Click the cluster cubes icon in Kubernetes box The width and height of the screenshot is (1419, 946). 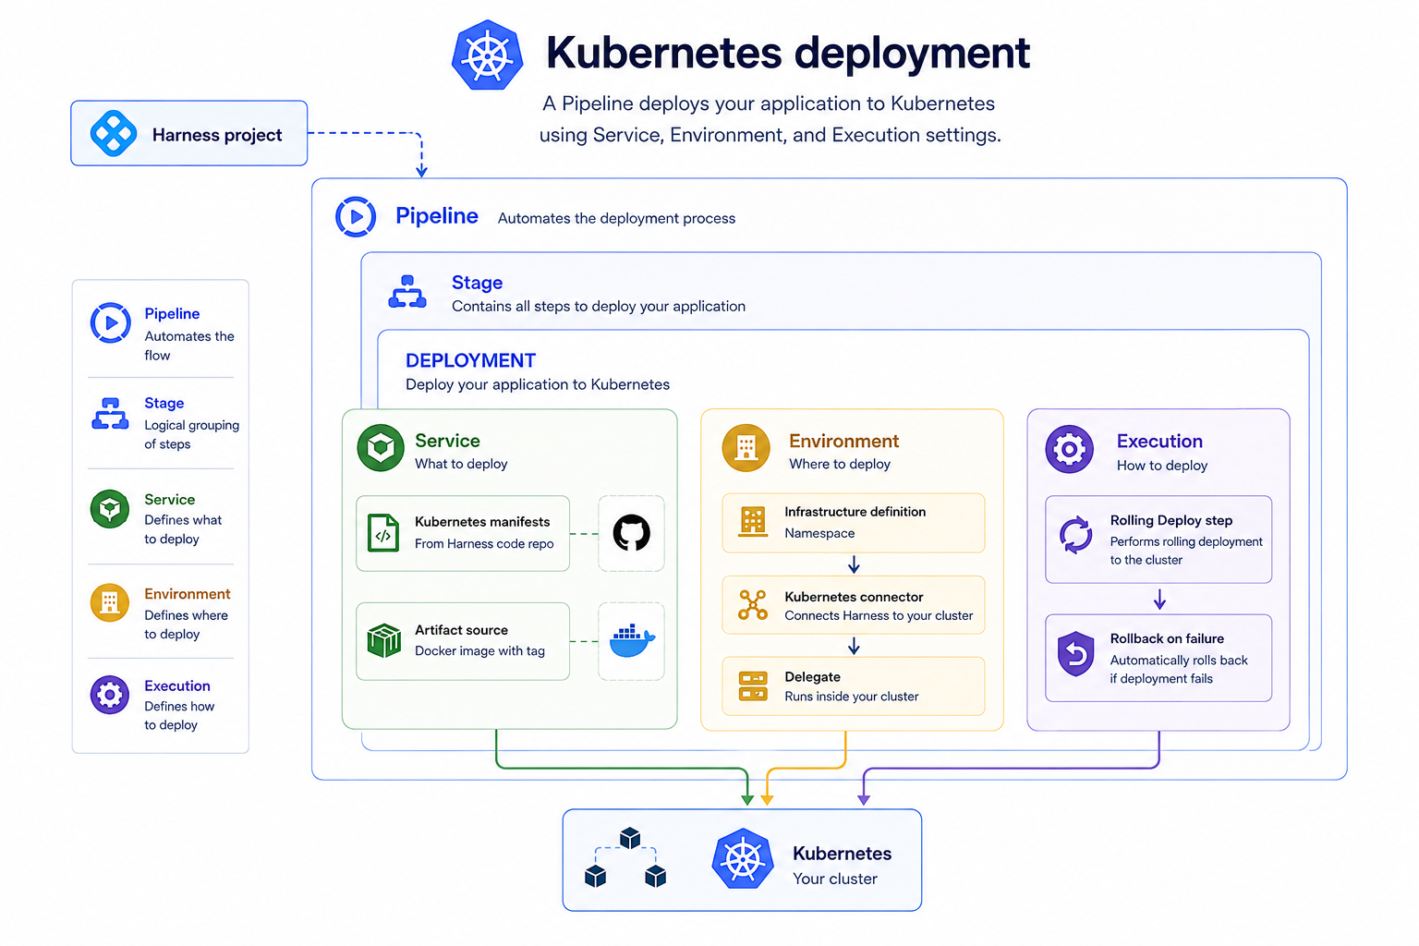[x=625, y=858]
